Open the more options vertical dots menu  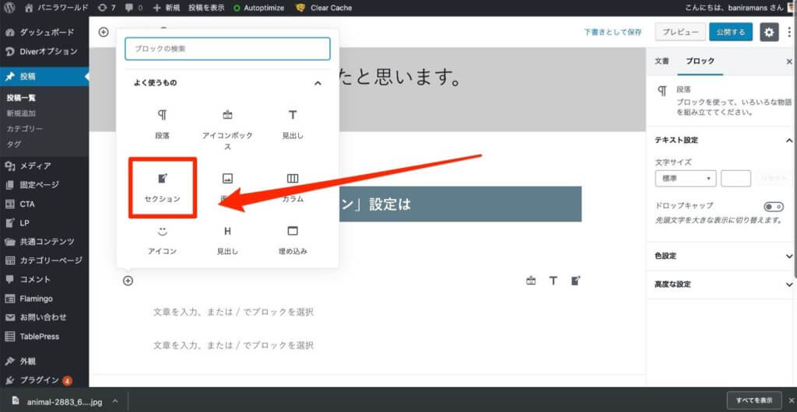coord(789,32)
